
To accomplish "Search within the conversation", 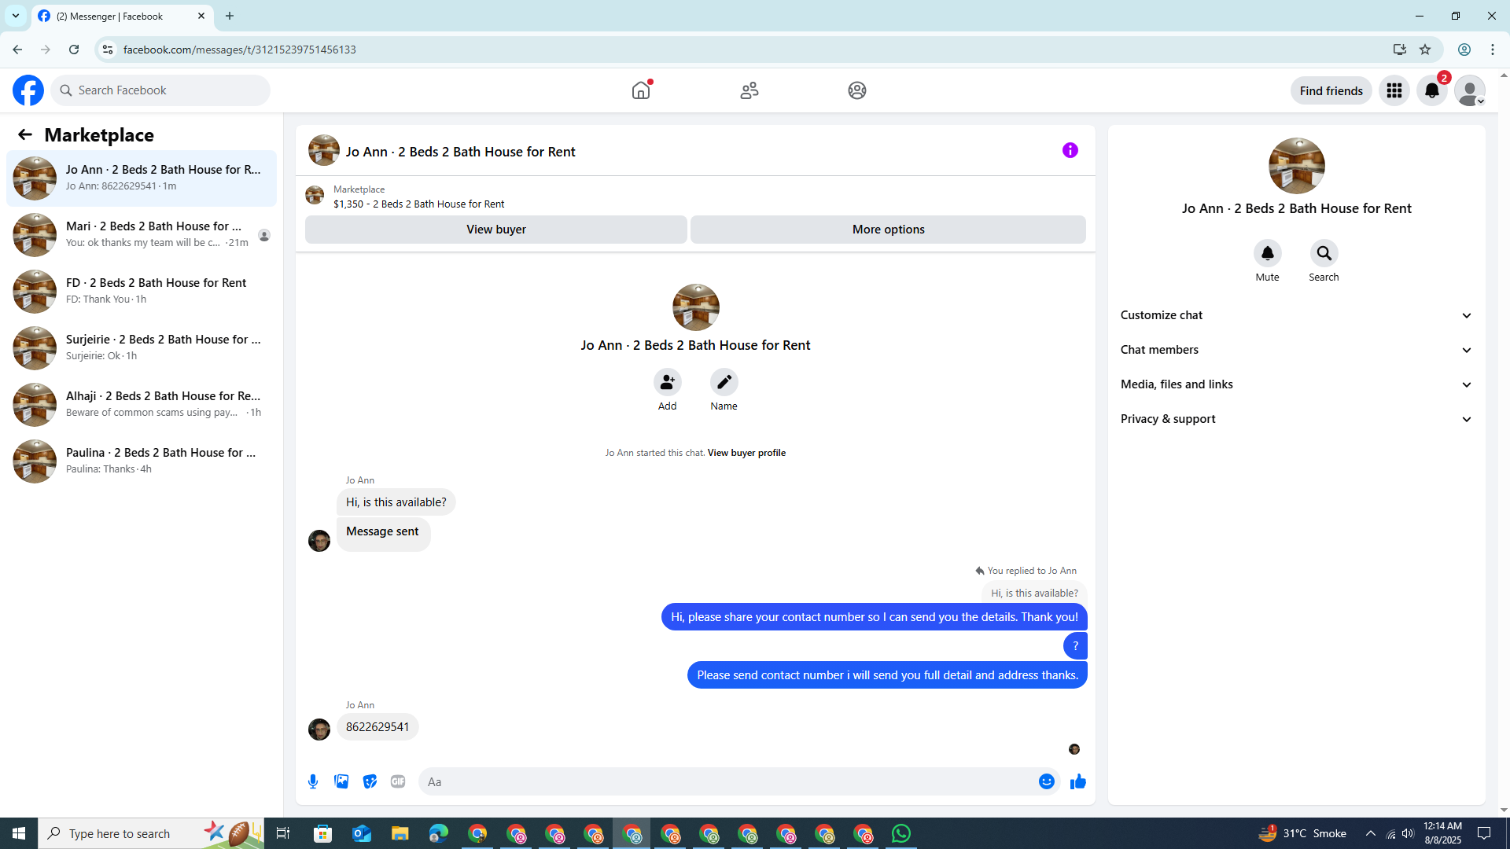I will (1324, 254).
